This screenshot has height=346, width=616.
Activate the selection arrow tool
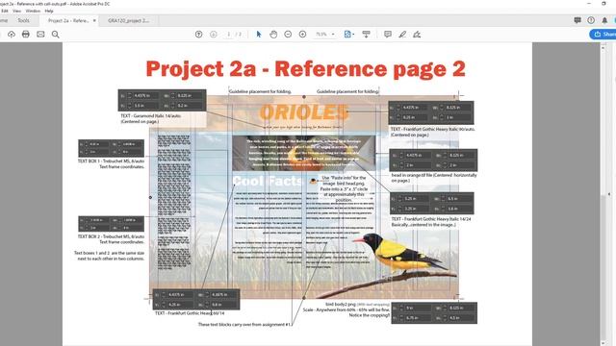pyautogui.click(x=259, y=35)
